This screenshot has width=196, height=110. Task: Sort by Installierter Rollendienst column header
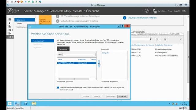pos(164,45)
